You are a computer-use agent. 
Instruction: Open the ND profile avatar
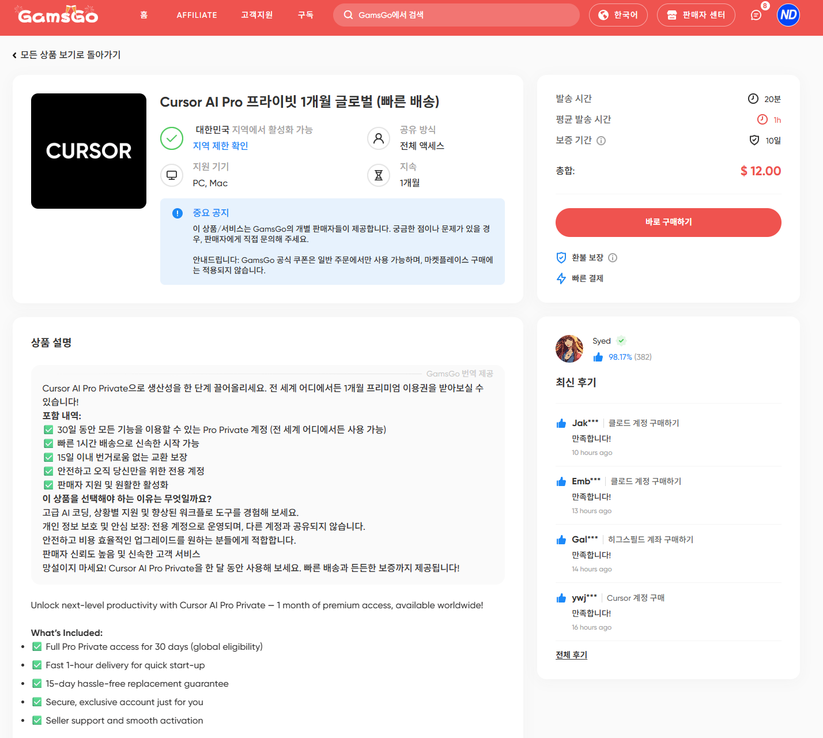tap(788, 15)
